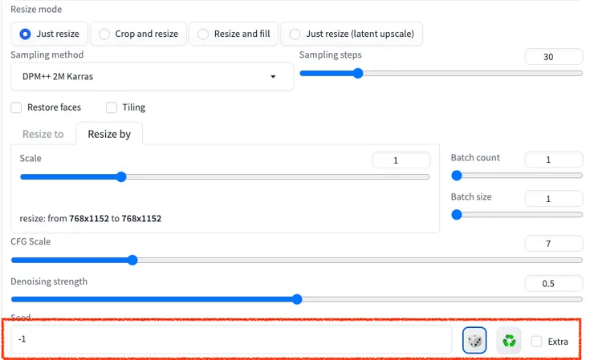The width and height of the screenshot is (594, 360).
Task: Click the Sampling steps value box 30
Action: 554,57
